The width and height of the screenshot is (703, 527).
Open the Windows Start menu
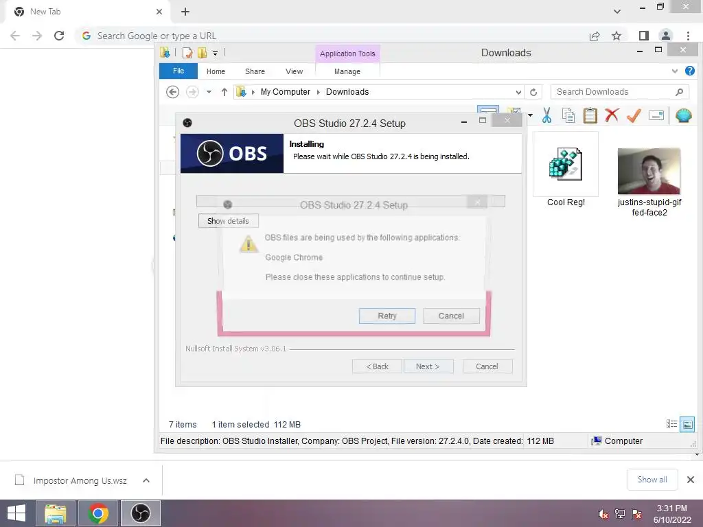click(16, 513)
